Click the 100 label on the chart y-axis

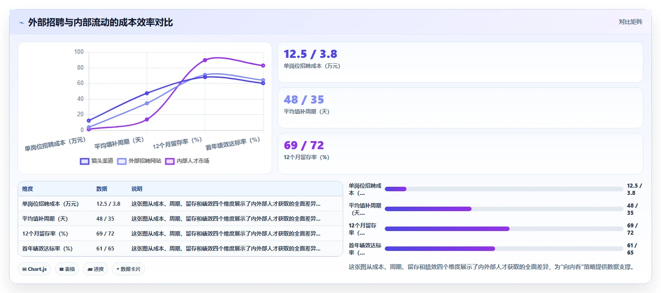[x=79, y=52]
